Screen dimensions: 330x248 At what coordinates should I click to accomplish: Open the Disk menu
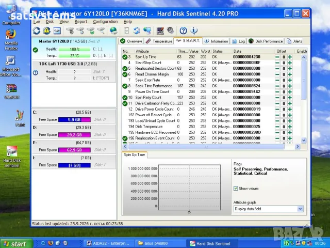[x=50, y=22]
